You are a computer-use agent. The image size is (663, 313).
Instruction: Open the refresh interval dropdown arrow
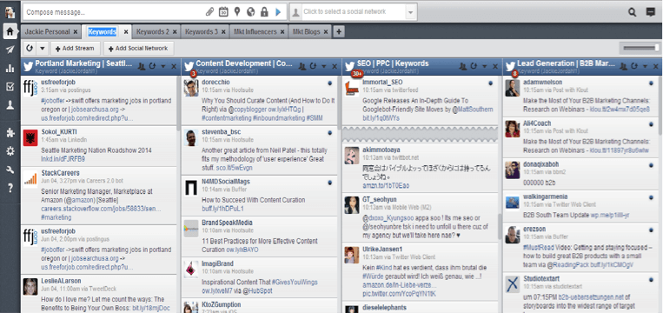[x=42, y=48]
